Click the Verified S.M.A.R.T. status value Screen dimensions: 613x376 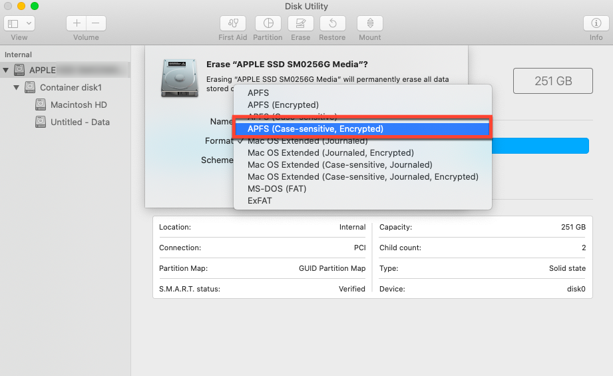click(x=352, y=289)
